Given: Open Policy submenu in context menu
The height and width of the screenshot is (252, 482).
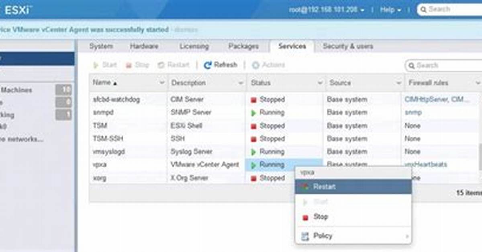Looking at the screenshot, I should (353, 236).
